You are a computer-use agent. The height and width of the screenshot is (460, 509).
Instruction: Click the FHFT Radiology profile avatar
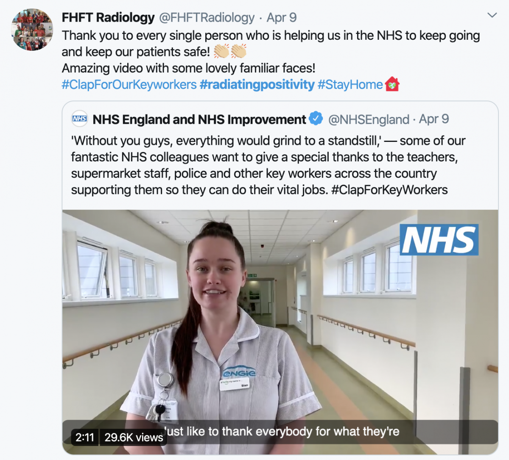pyautogui.click(x=32, y=30)
